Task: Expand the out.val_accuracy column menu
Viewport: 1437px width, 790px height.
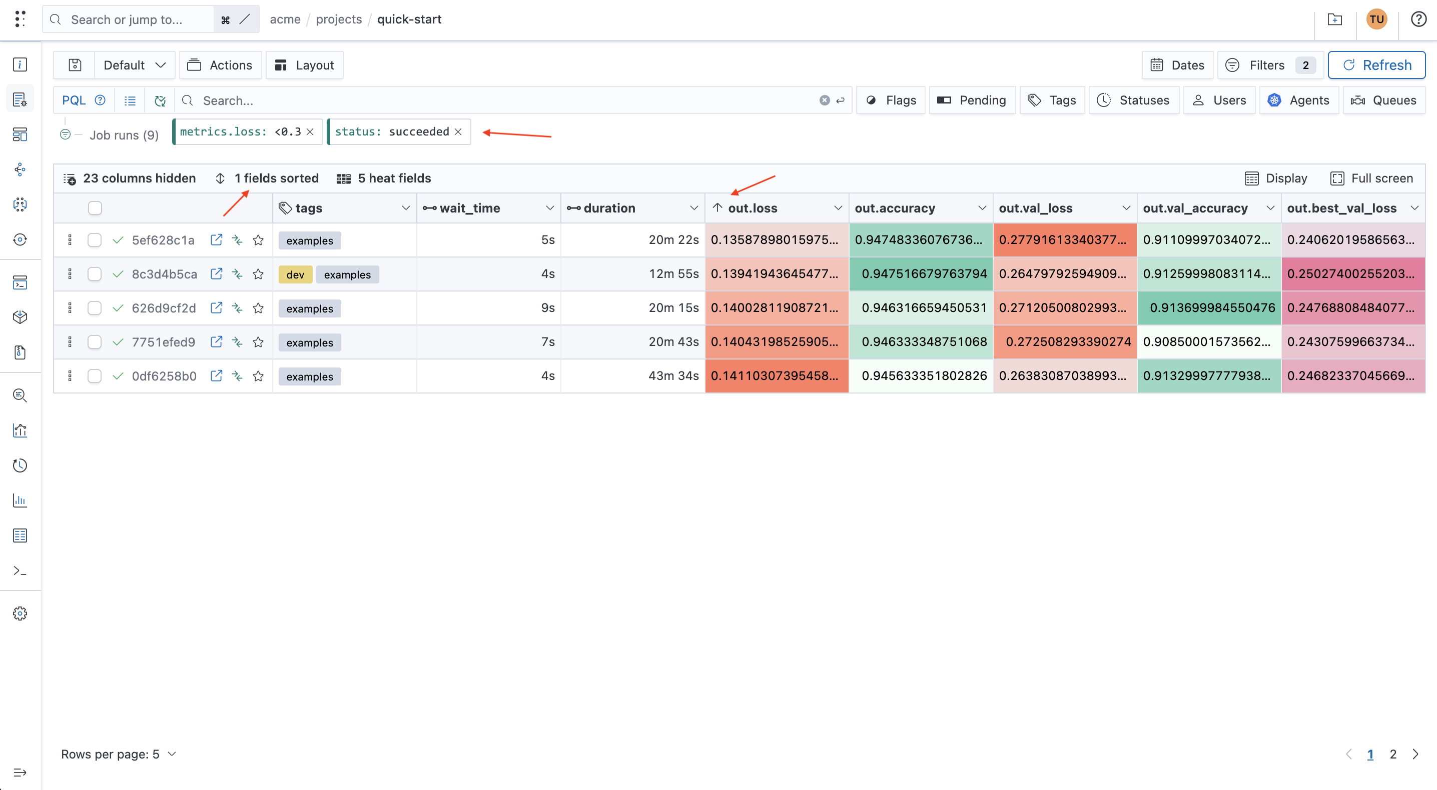Action: (1270, 208)
